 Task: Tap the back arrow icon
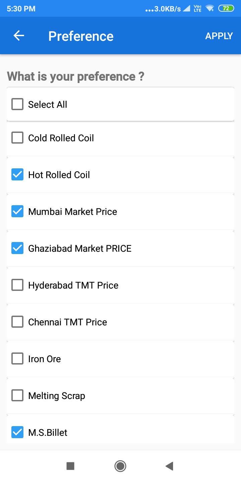pyautogui.click(x=19, y=36)
